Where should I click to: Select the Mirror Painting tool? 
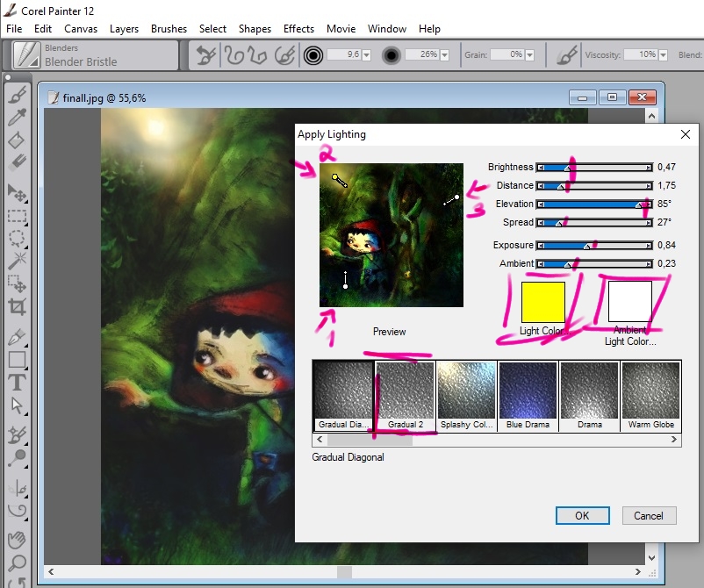pyautogui.click(x=17, y=488)
